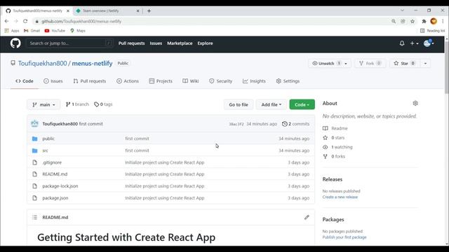449x252 pixels.
Task: Expand the Unwatch dropdown arrow
Action: coord(346,63)
